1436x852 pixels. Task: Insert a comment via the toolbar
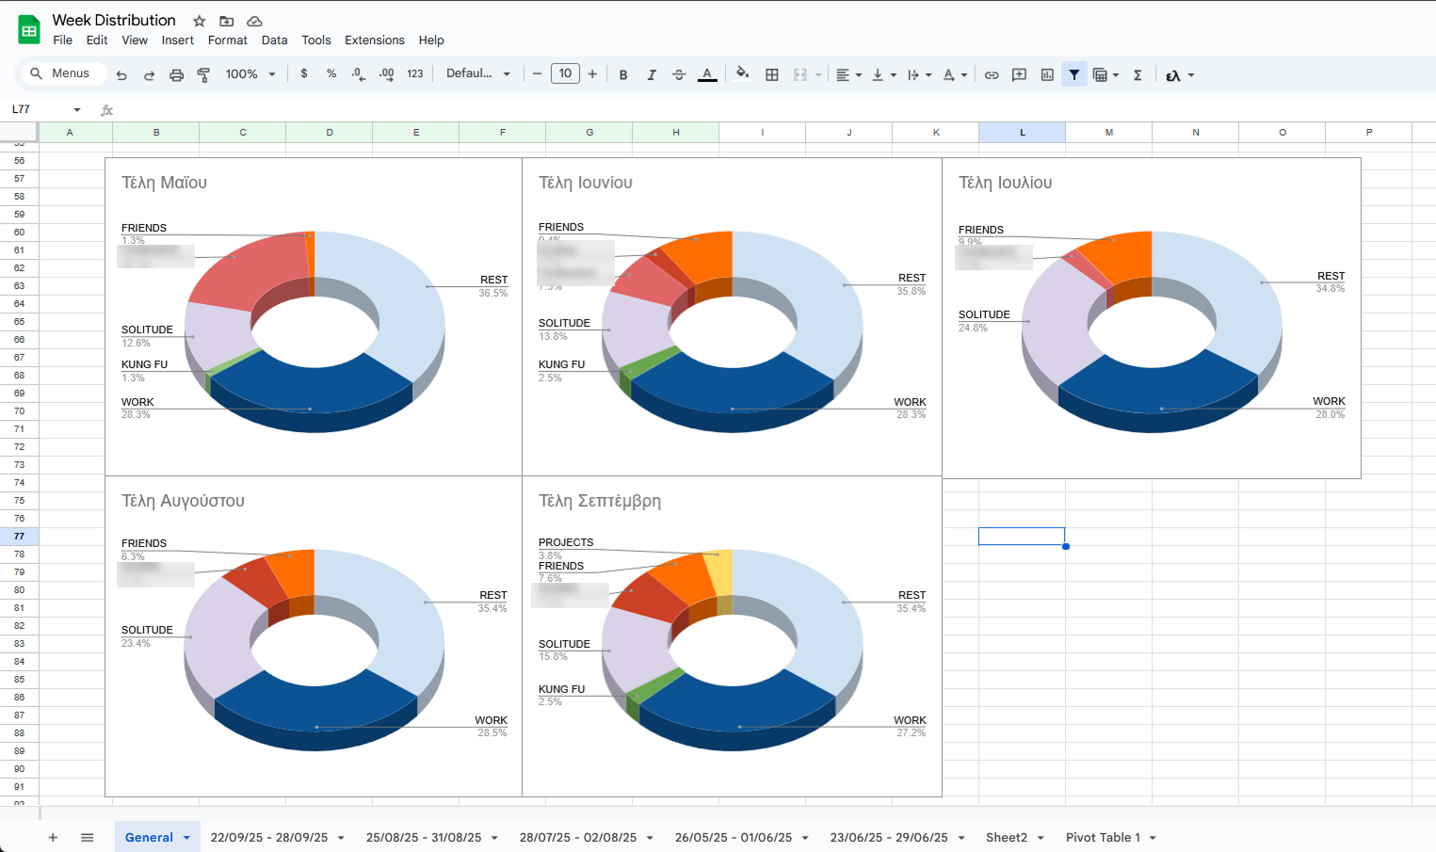coord(1018,73)
